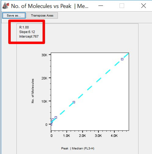
Task: Click the No. of Molecules y-axis label
Action: pyautogui.click(x=32, y=91)
